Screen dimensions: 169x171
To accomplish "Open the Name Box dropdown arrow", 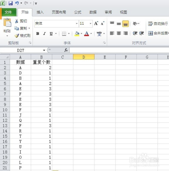I will (44, 50).
